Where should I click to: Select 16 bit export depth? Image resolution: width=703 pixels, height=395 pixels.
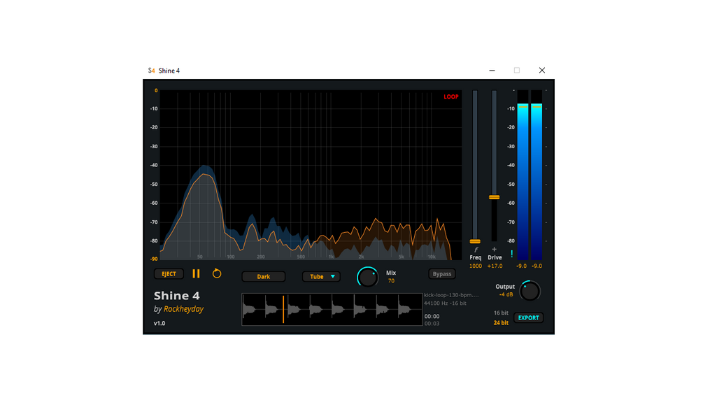click(x=501, y=313)
